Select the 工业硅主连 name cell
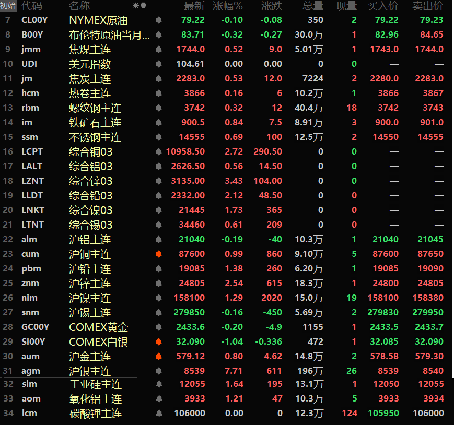 point(96,384)
